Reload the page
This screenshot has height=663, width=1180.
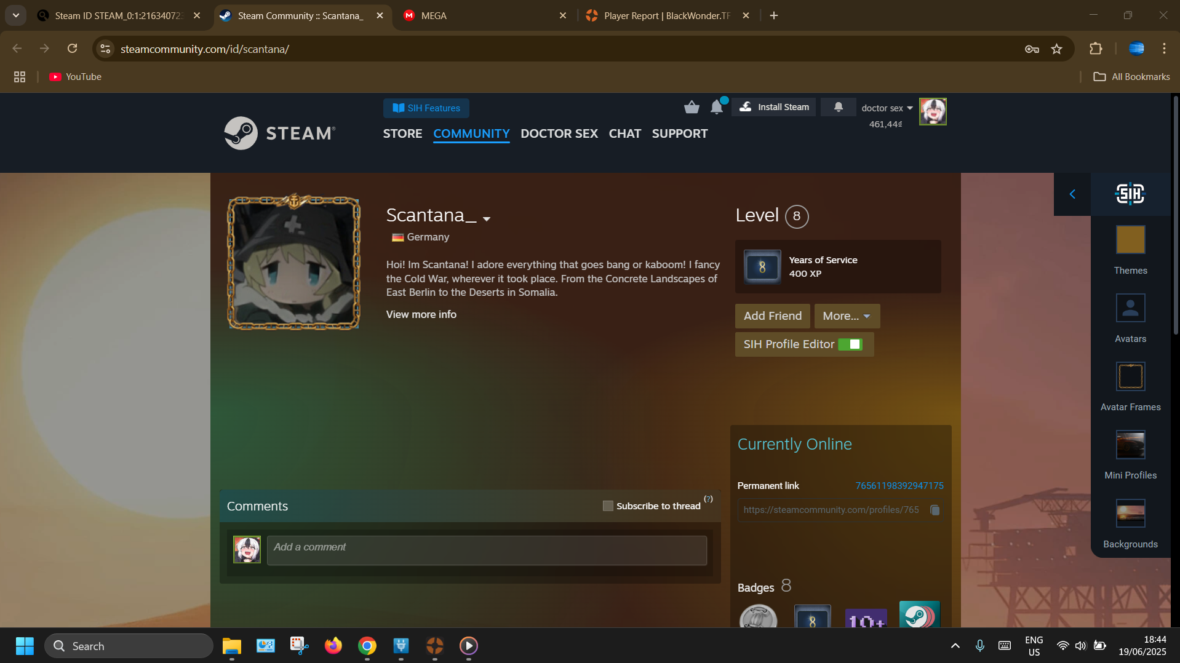click(x=72, y=49)
